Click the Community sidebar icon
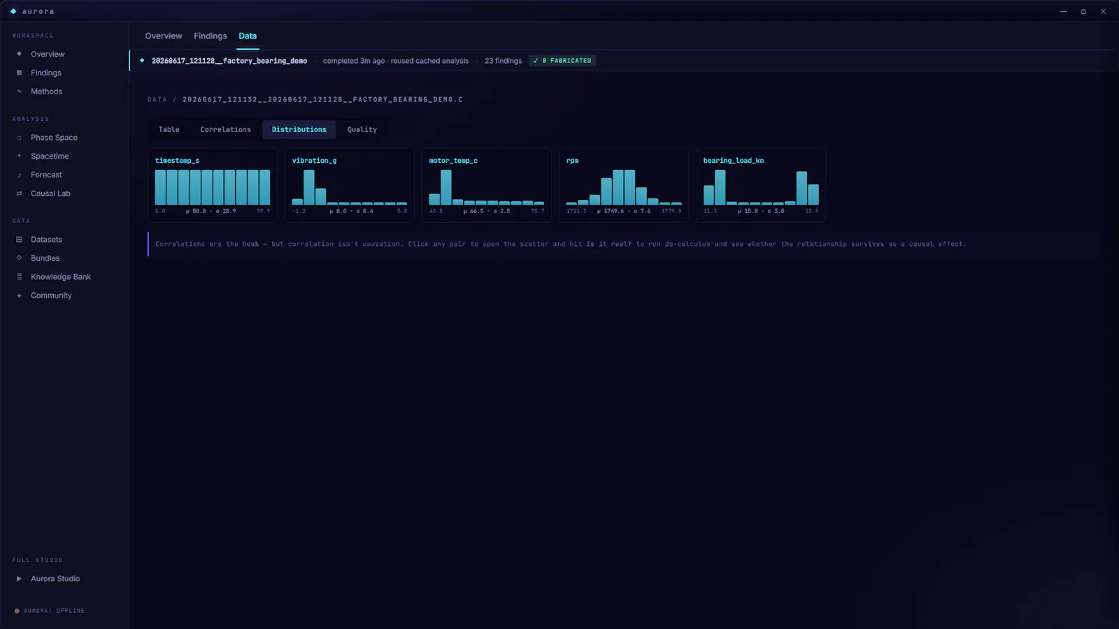Screen dimensions: 1119x629 [19, 296]
